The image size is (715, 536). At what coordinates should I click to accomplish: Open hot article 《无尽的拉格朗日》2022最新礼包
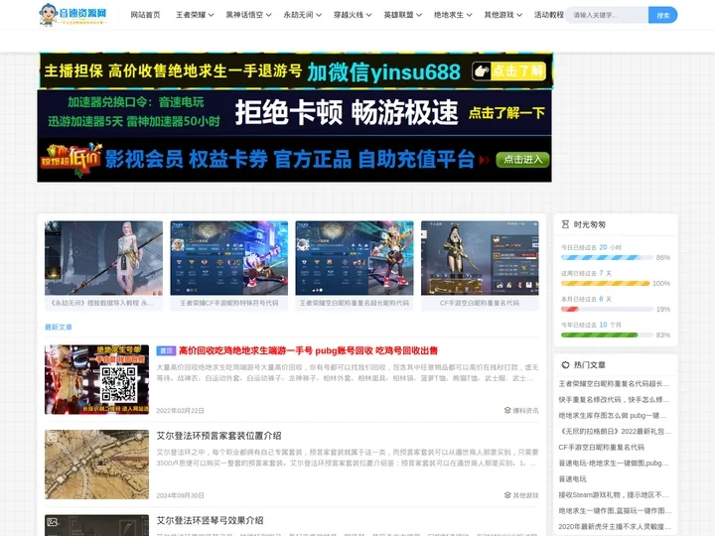[615, 431]
